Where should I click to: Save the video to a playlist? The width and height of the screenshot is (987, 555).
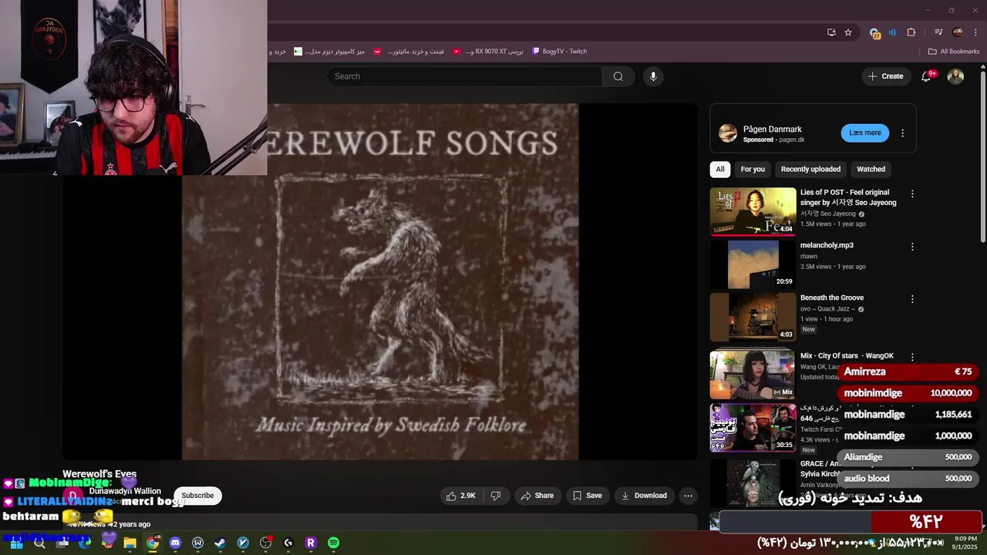pos(587,496)
